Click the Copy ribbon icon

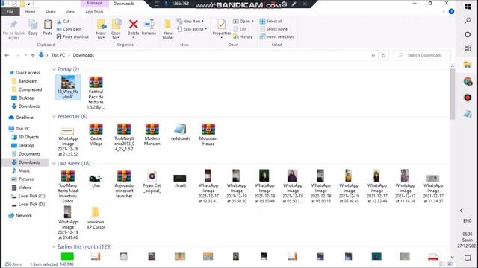point(33,25)
